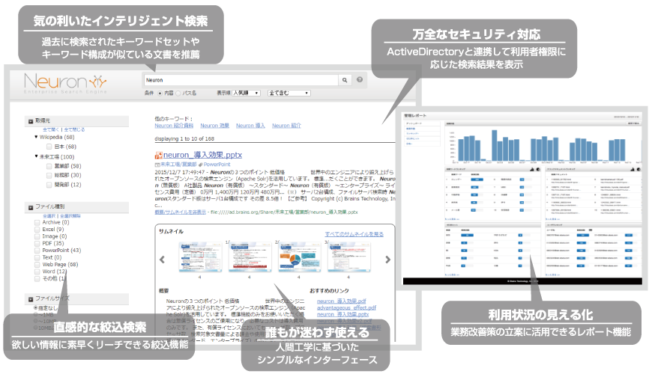This screenshot has height=374, width=652.
Task: Check the Archive (0) file type
Action: [x=37, y=222]
